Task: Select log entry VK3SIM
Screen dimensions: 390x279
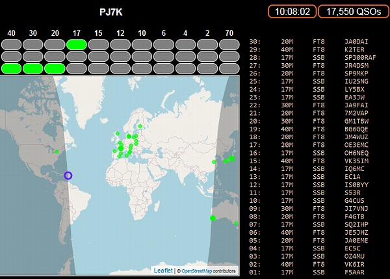Action: [309, 161]
